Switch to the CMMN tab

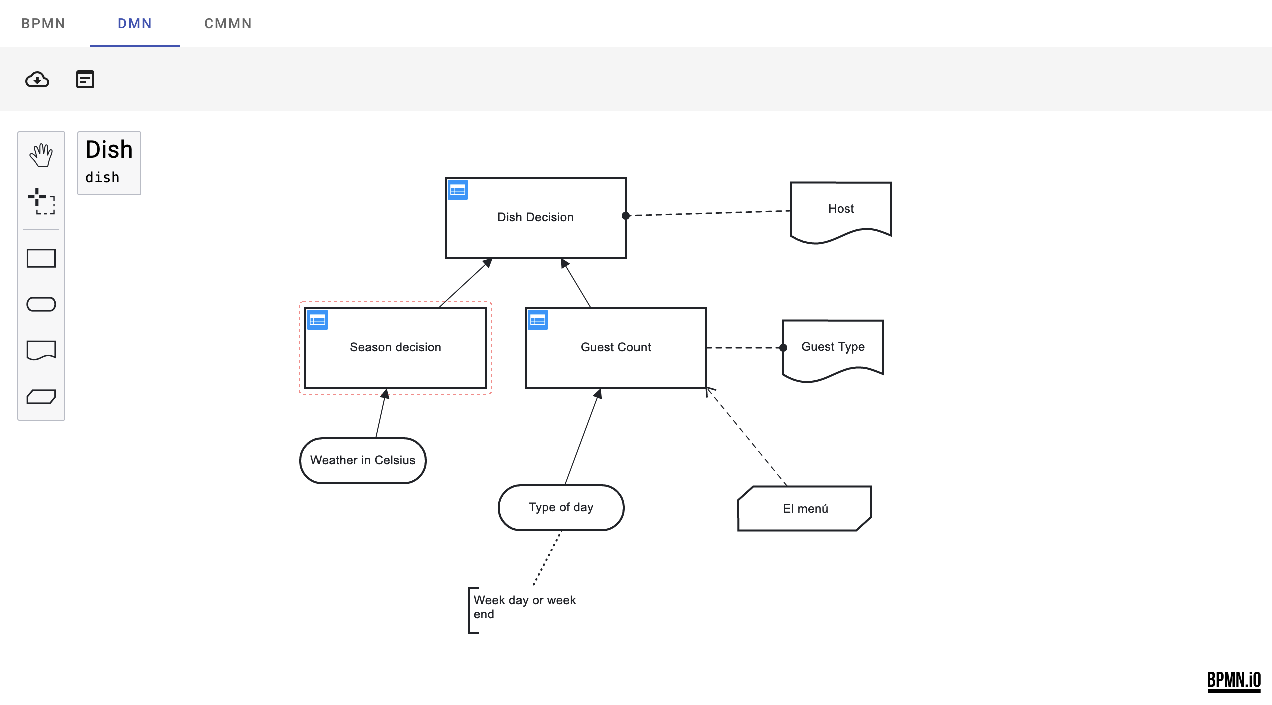point(228,23)
